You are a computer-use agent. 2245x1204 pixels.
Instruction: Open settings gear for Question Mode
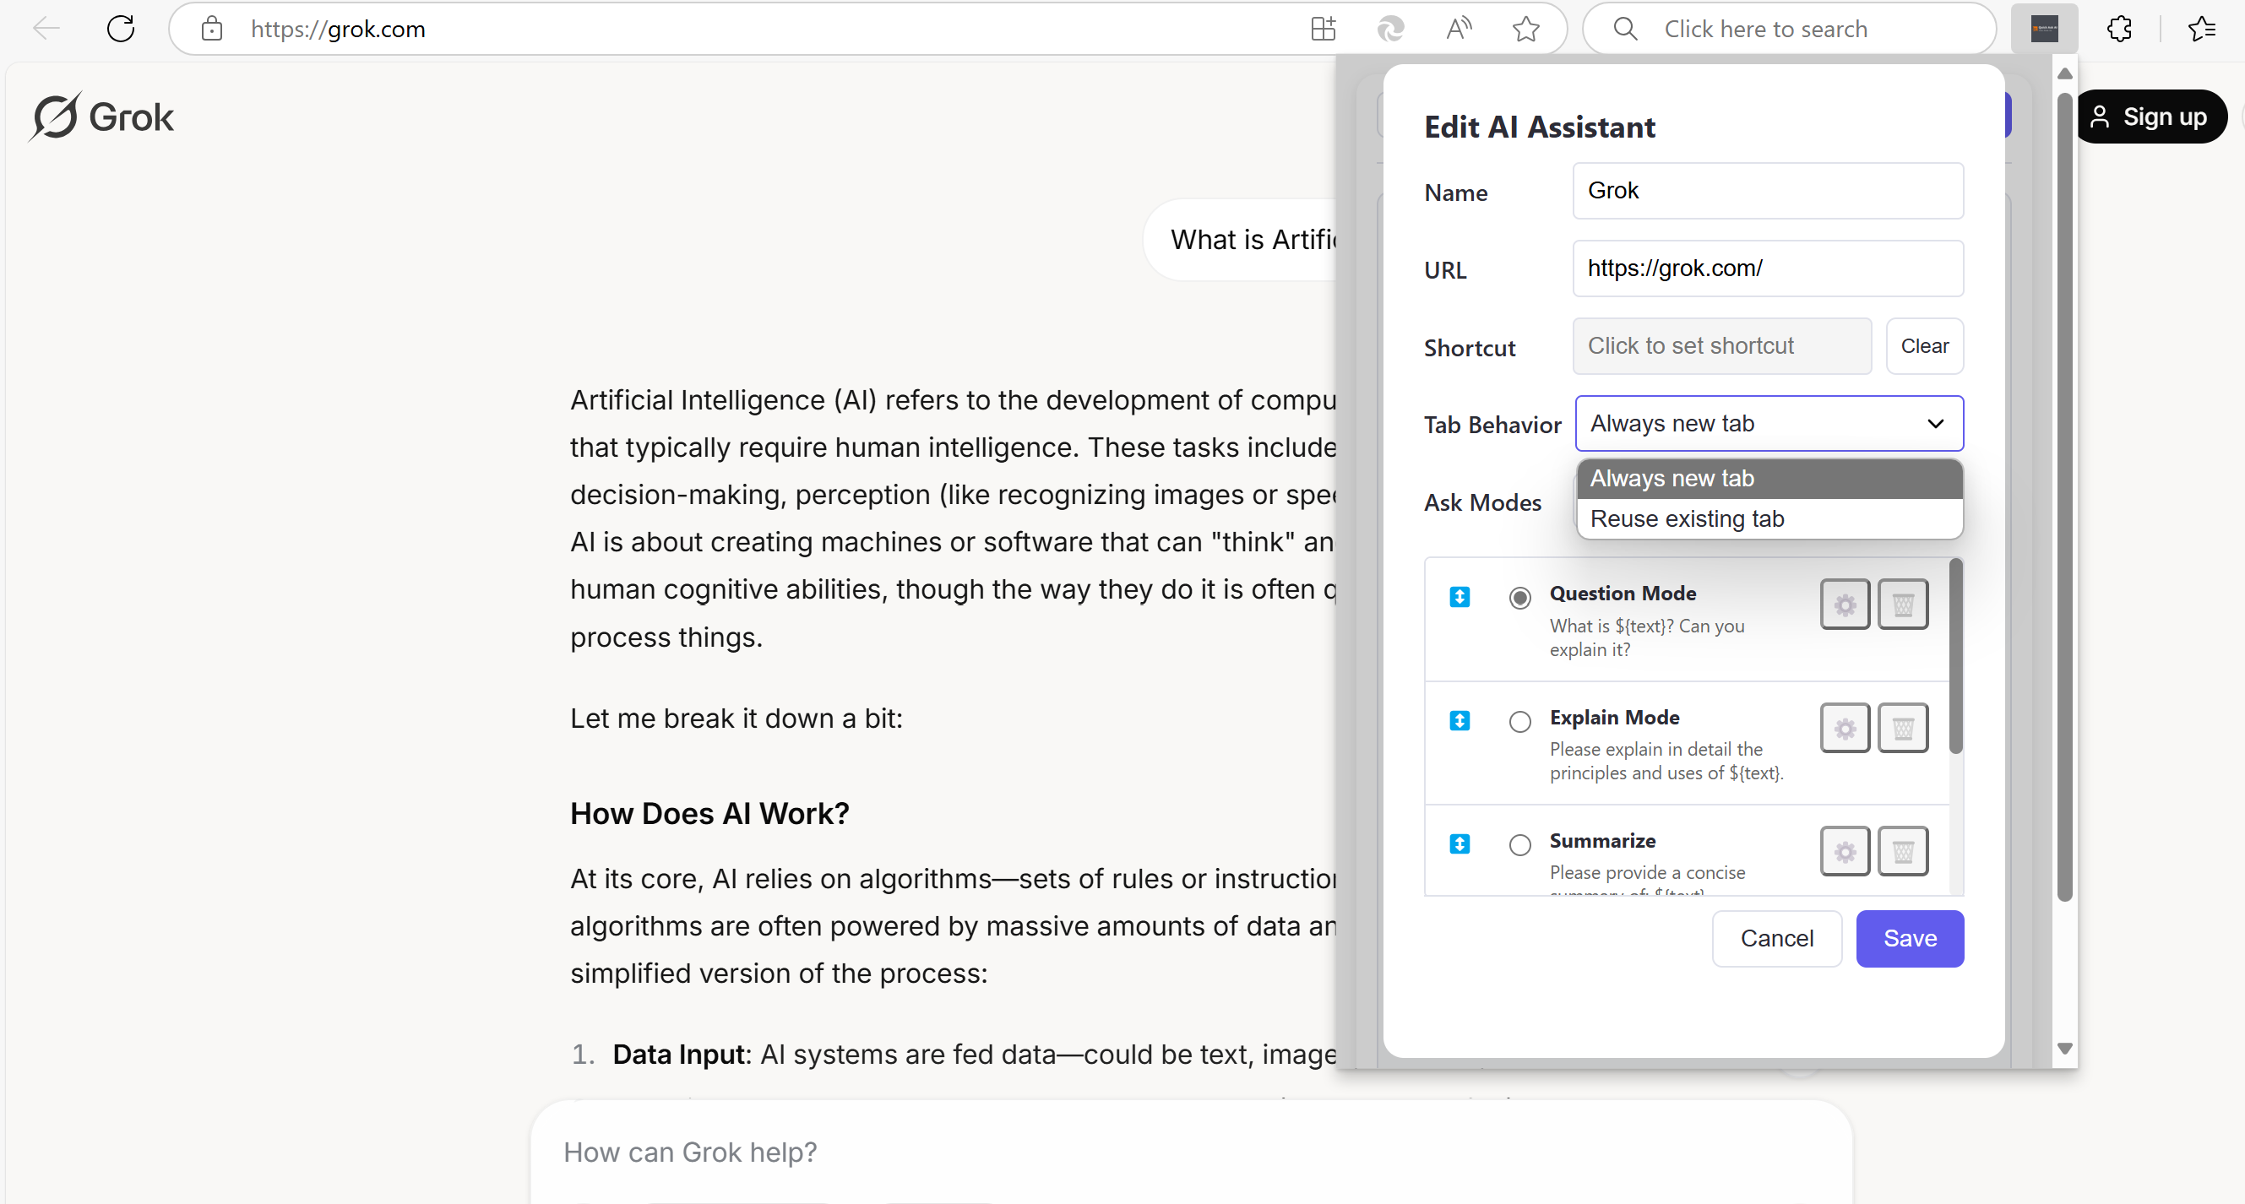pos(1845,604)
